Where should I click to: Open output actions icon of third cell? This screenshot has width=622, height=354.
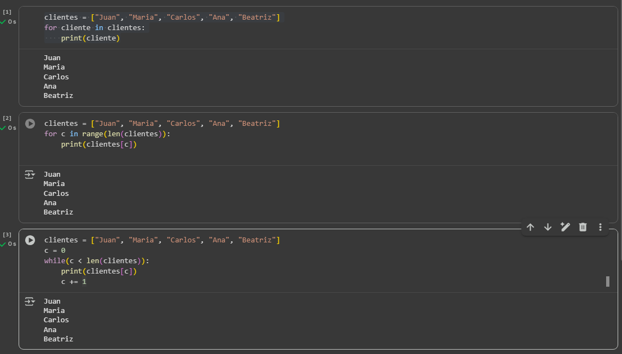click(30, 301)
